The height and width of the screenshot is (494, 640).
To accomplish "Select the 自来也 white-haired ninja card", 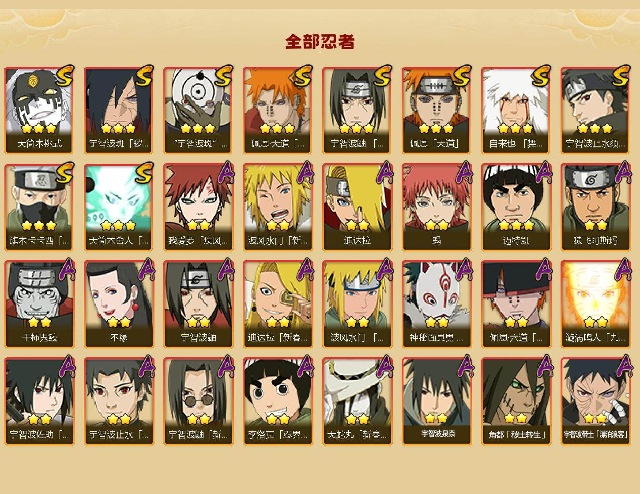I will 516,110.
